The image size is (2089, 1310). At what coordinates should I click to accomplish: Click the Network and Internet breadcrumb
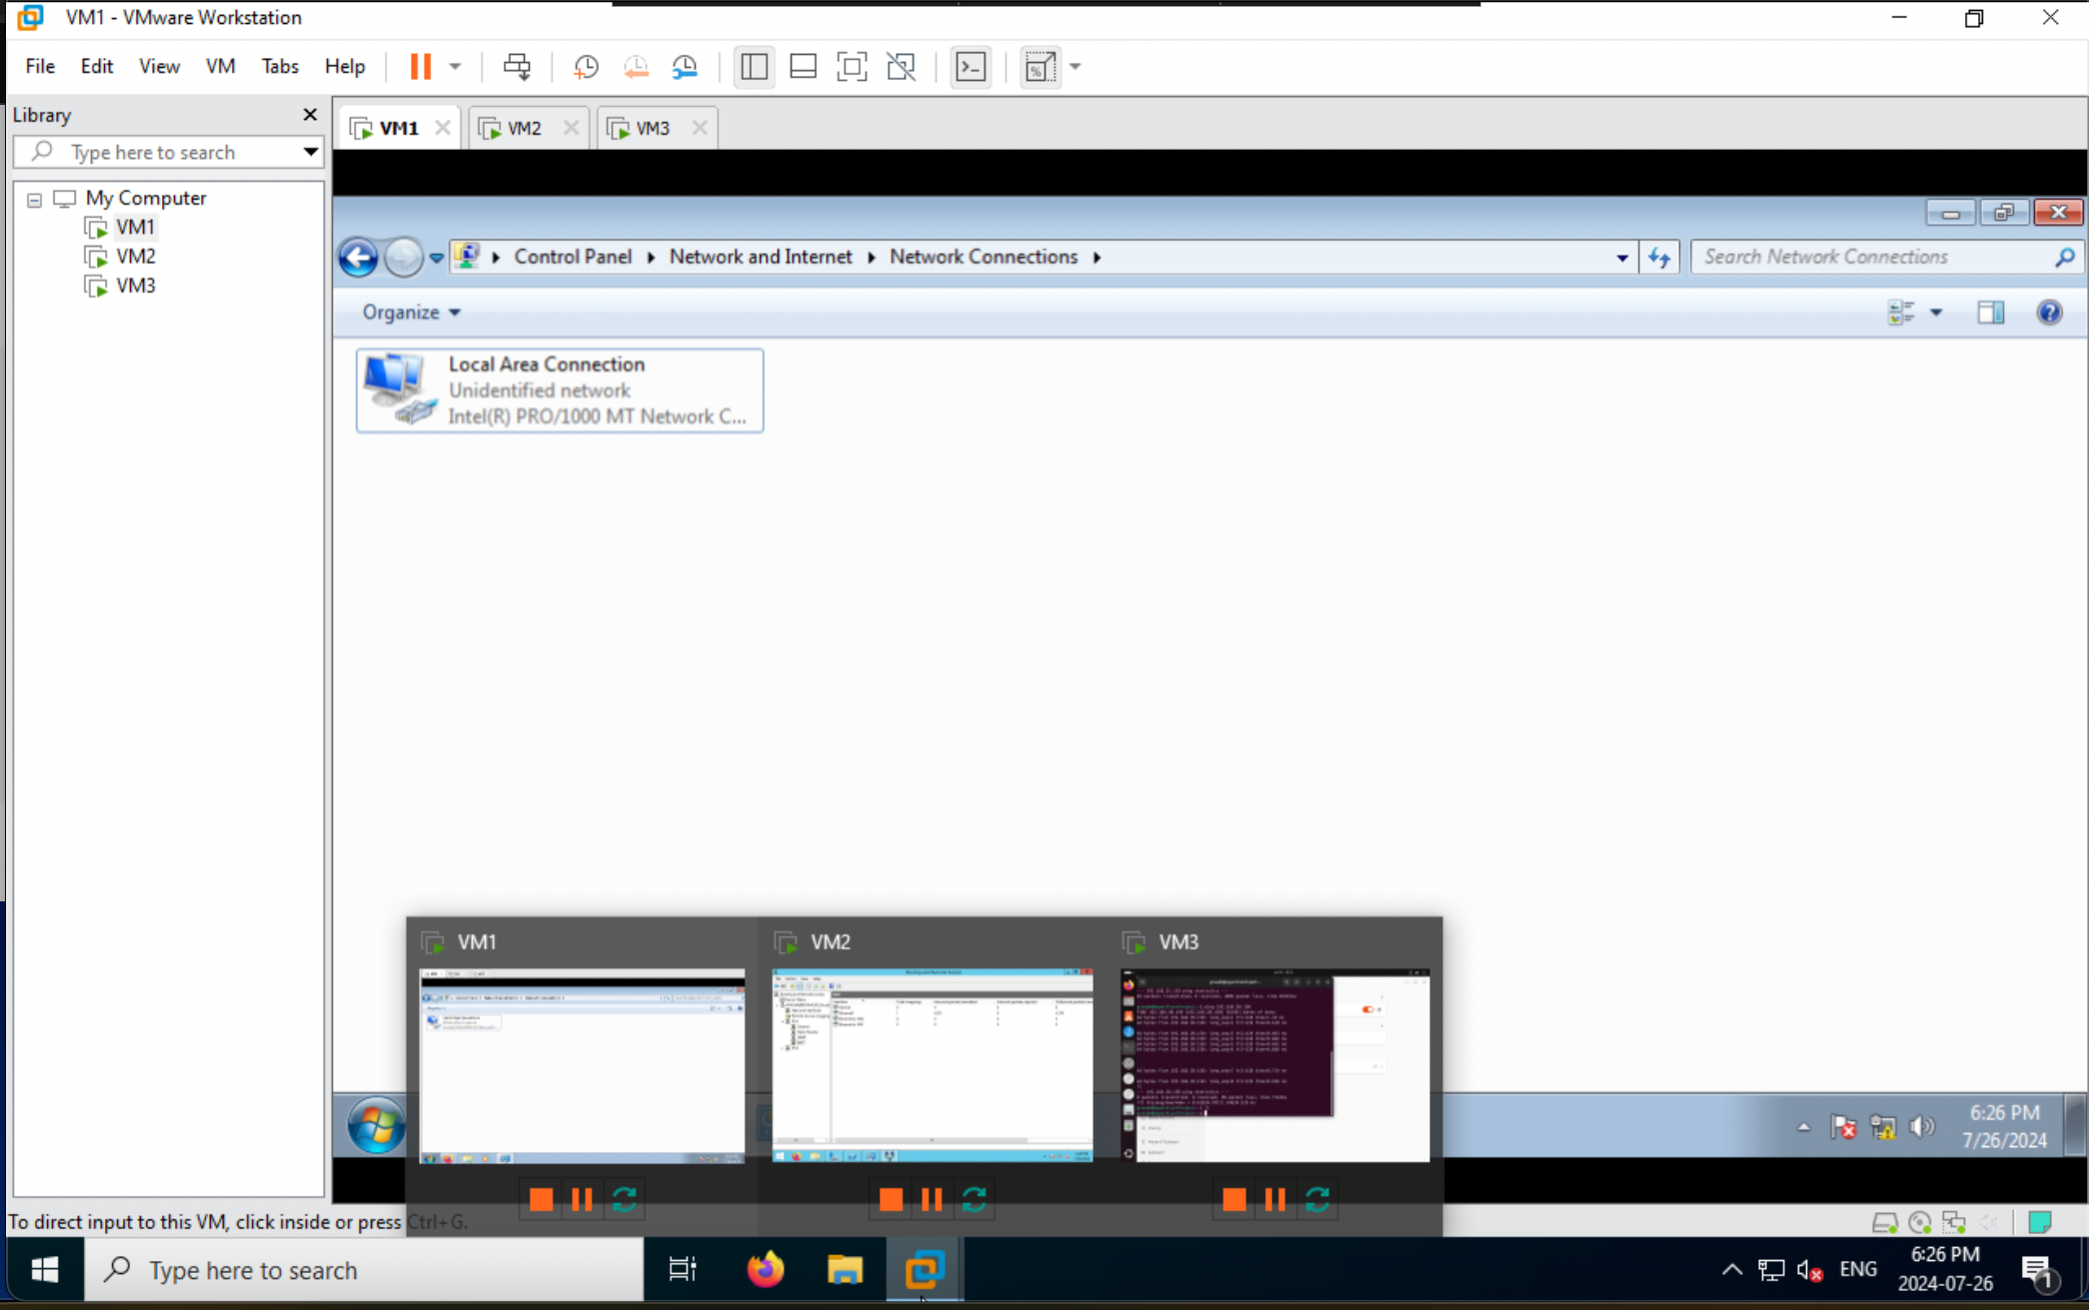(x=761, y=257)
